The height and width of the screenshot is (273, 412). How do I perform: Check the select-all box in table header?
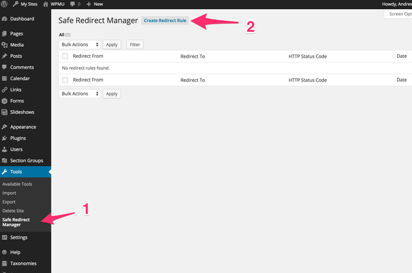click(65, 56)
